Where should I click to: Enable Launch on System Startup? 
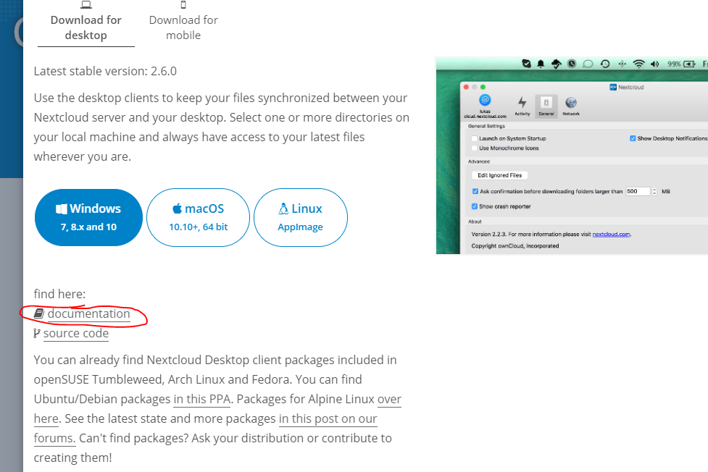pyautogui.click(x=474, y=139)
